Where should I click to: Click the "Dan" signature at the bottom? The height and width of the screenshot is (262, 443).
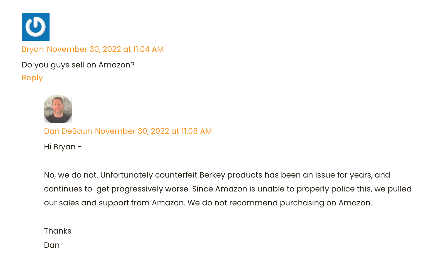pos(52,245)
